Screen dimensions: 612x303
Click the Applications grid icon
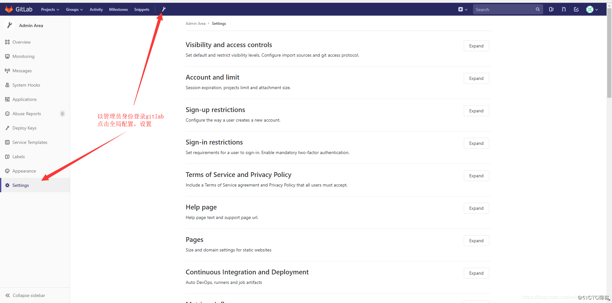7,99
